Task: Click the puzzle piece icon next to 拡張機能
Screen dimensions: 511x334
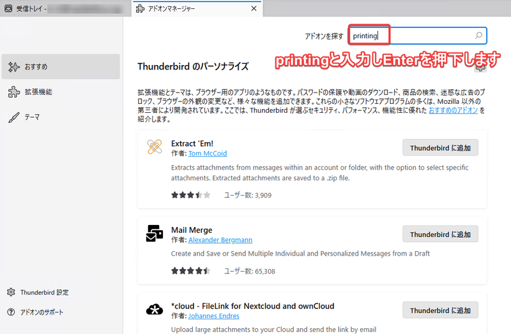Action: pyautogui.click(x=13, y=92)
